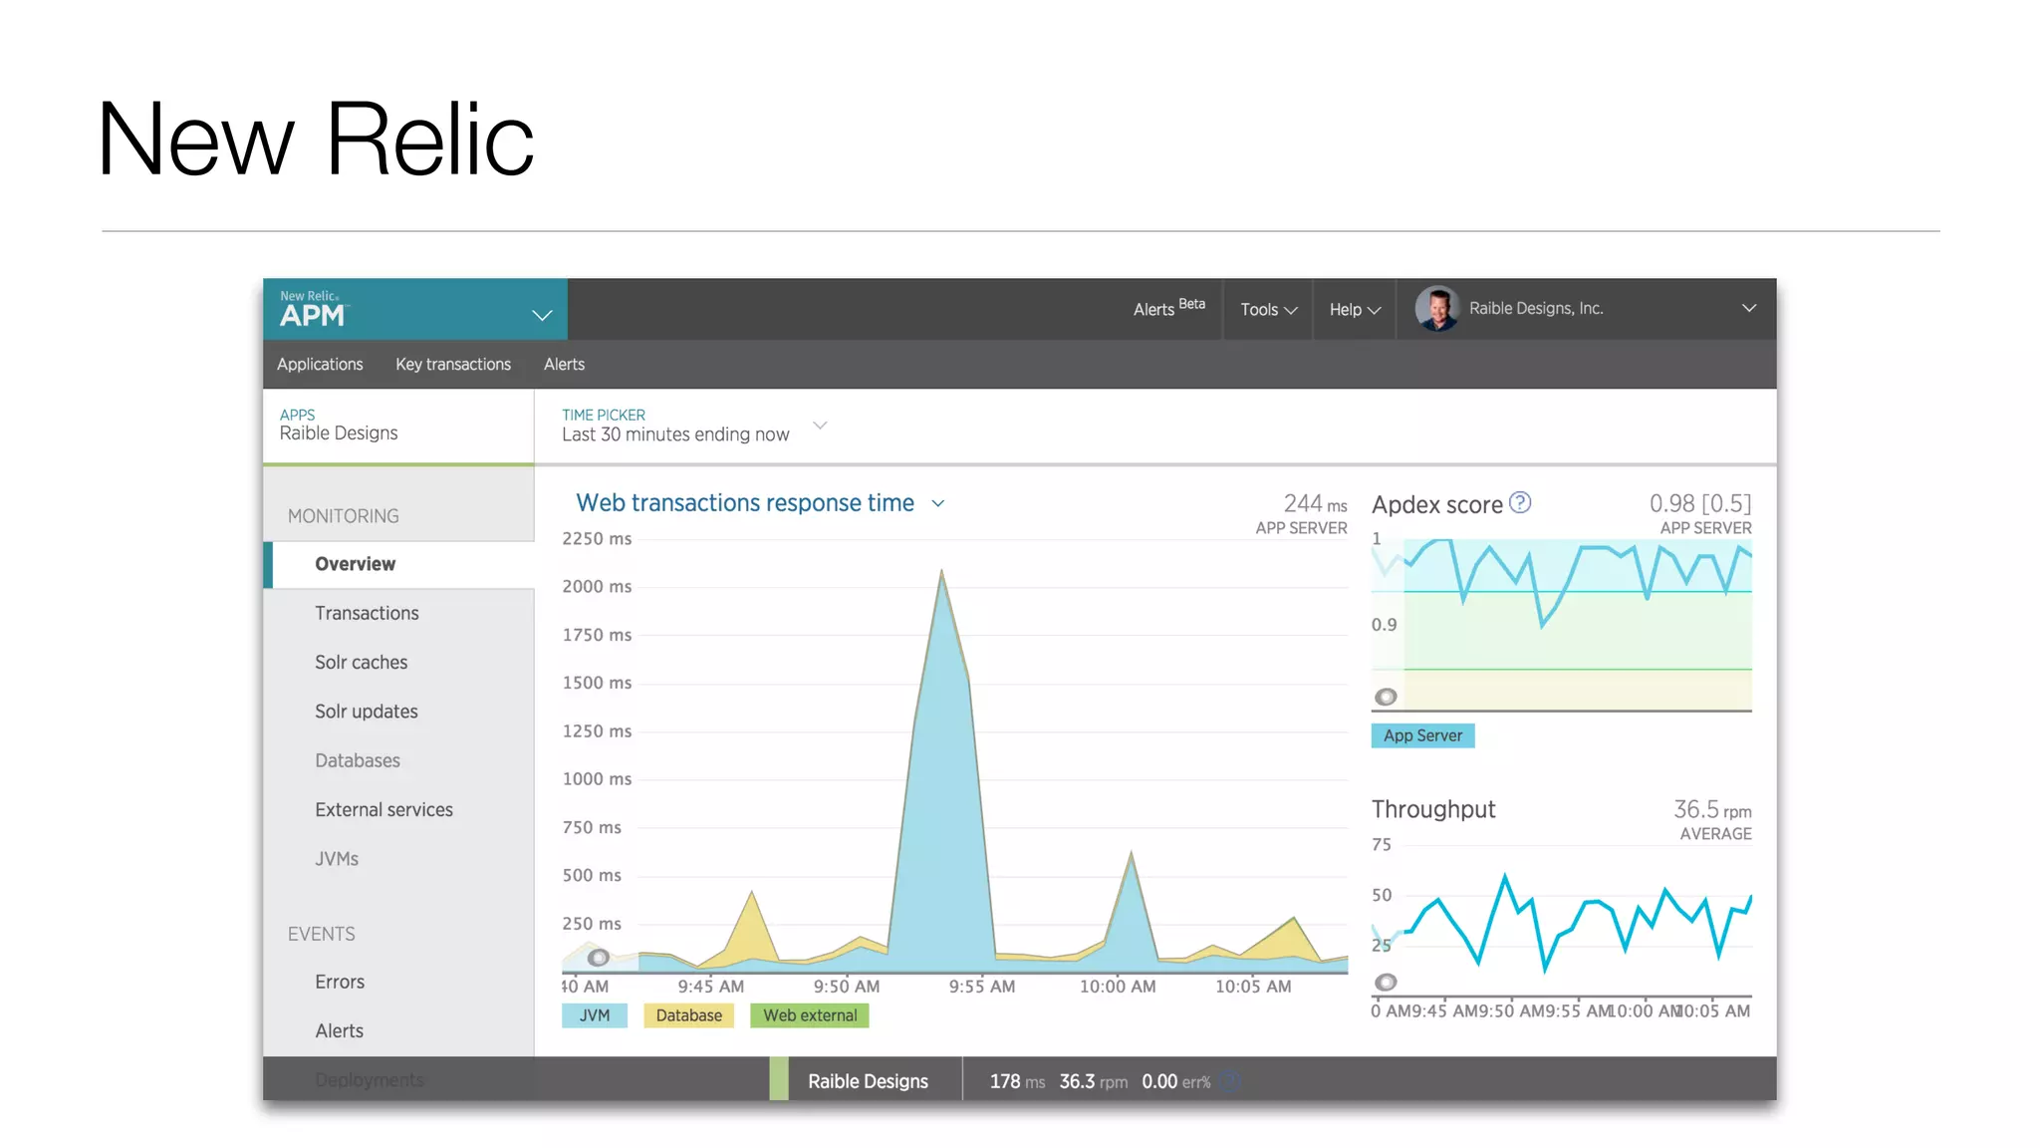The image size is (2040, 1148).
Task: Open Solr updates in the sidebar
Action: coord(366,712)
